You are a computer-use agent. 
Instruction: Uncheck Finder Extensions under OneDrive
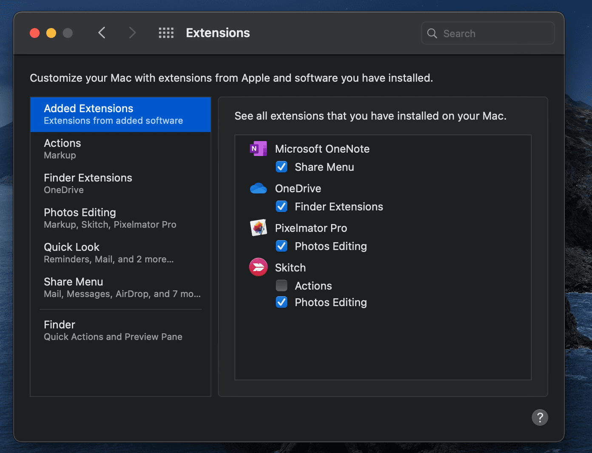click(x=282, y=207)
